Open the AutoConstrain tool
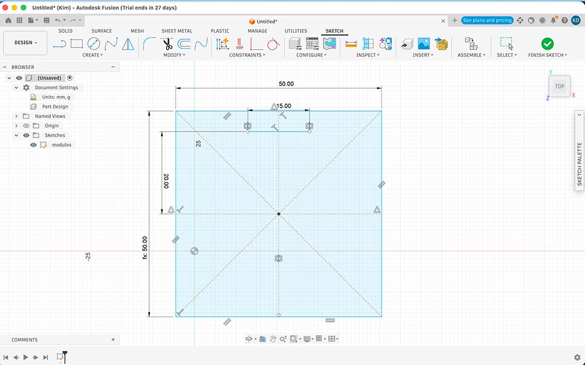Screen dimensions: 585x365 (x=223, y=44)
